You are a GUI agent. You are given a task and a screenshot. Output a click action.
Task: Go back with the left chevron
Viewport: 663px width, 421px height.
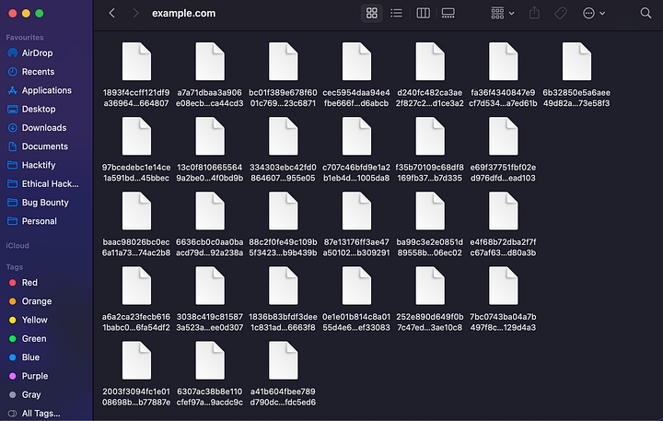click(x=111, y=13)
